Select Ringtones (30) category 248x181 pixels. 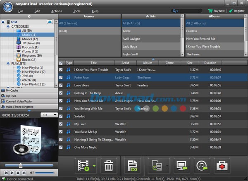coord(32,55)
